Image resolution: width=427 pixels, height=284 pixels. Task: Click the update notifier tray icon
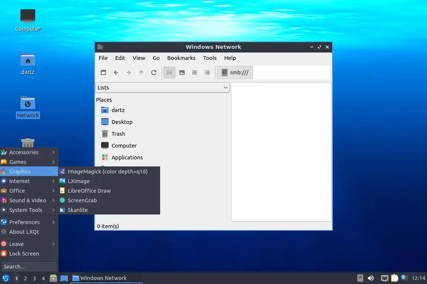click(x=404, y=278)
